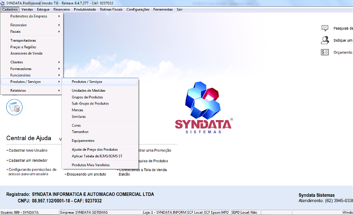Open the Estoque menu
The image size is (353, 215).
click(43, 9)
